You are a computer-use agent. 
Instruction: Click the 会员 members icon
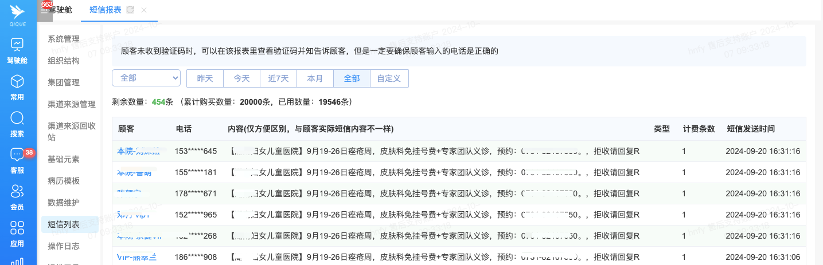click(x=17, y=192)
